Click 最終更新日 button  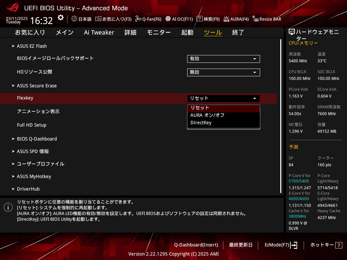tap(241, 245)
